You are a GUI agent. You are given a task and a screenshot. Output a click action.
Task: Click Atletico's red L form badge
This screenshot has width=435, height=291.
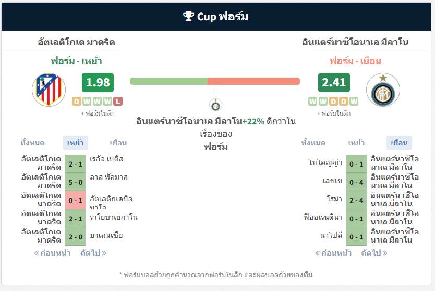click(118, 101)
